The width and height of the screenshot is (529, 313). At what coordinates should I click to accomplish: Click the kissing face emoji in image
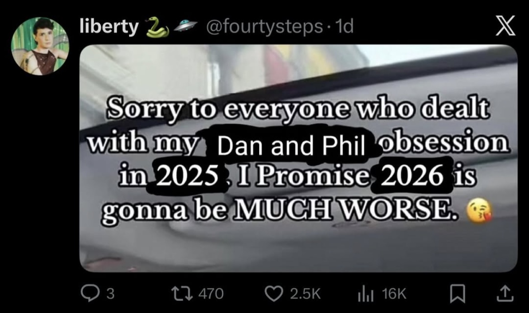click(x=479, y=211)
